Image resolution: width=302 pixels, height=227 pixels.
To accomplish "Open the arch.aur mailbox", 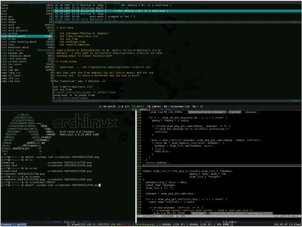I will pos(27,16).
